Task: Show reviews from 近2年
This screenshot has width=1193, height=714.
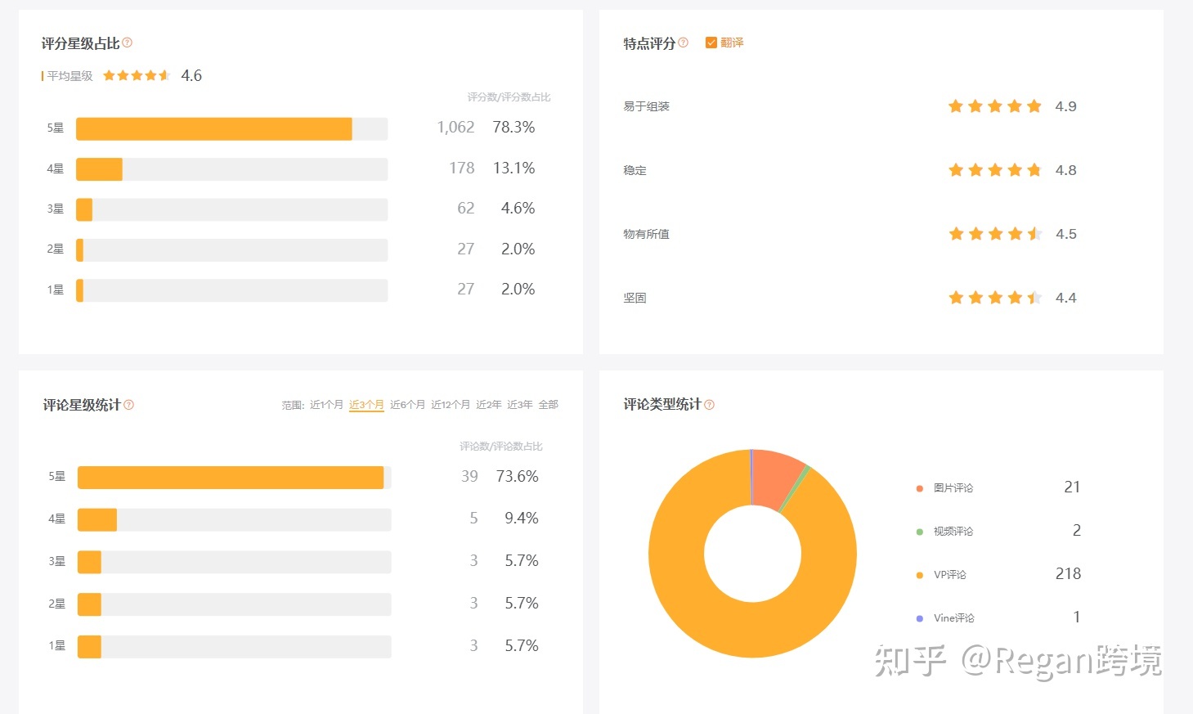Action: coord(489,405)
